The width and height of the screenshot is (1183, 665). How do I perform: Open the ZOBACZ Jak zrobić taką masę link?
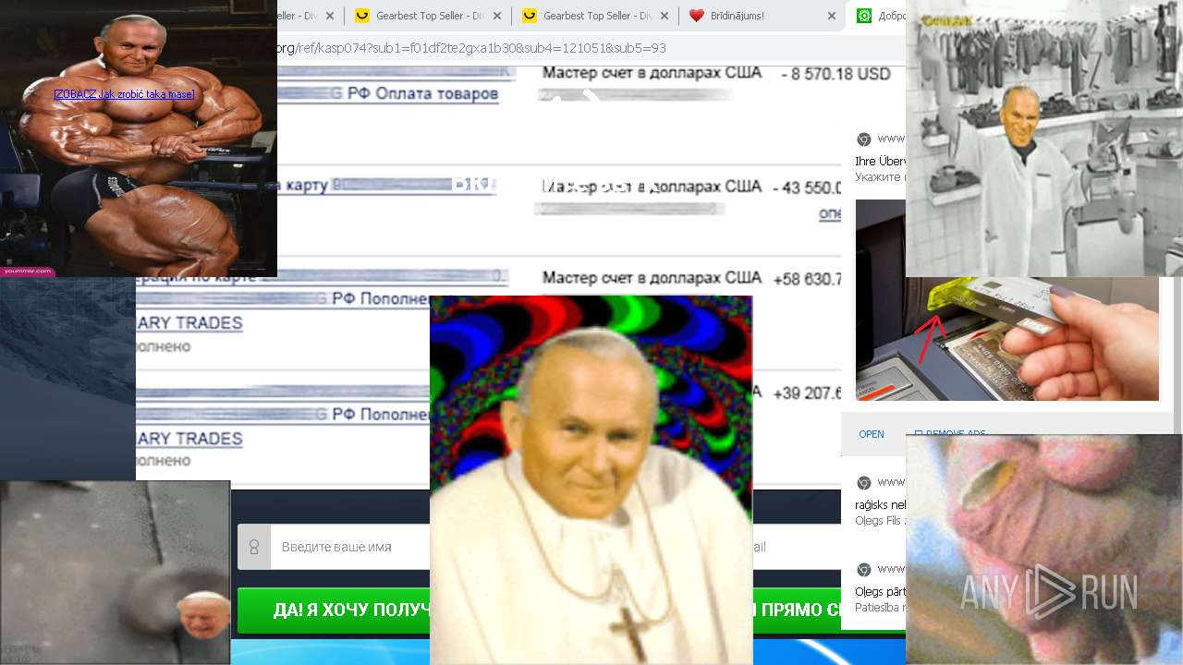[124, 94]
